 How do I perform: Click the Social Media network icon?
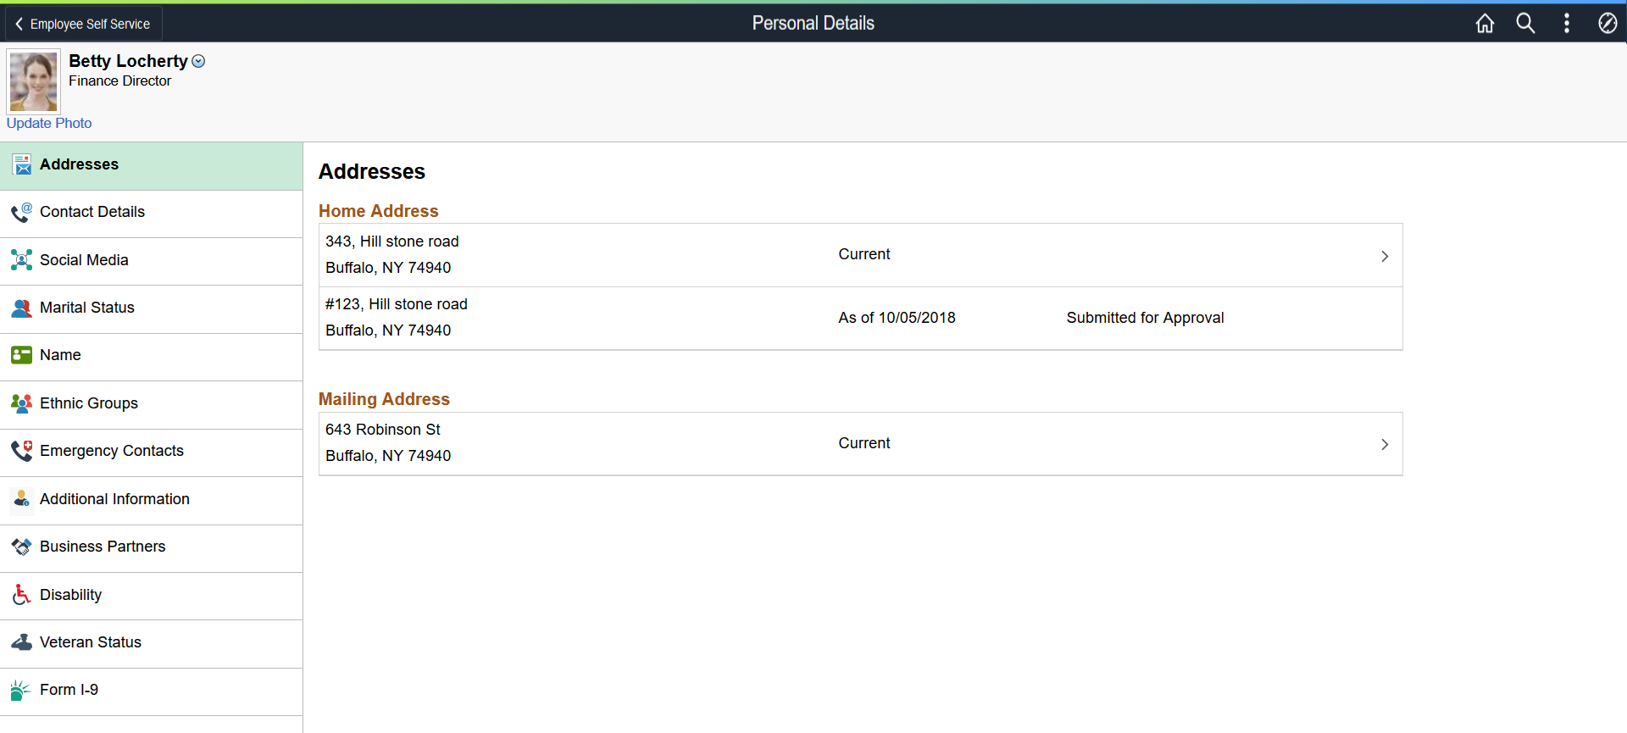click(x=22, y=260)
